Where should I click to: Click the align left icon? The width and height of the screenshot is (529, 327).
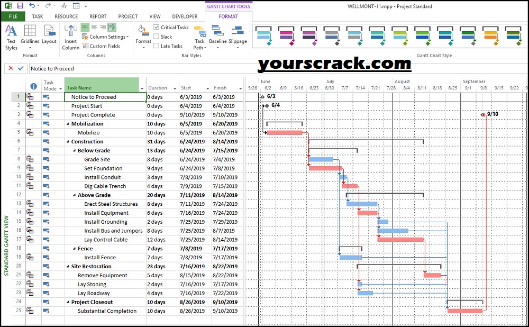point(85,28)
